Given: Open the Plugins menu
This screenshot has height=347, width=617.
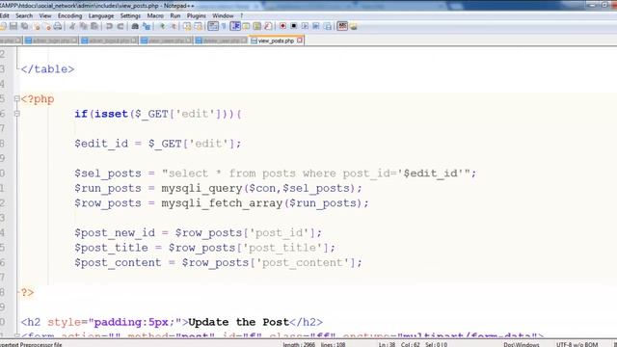Looking at the screenshot, I should (x=196, y=15).
